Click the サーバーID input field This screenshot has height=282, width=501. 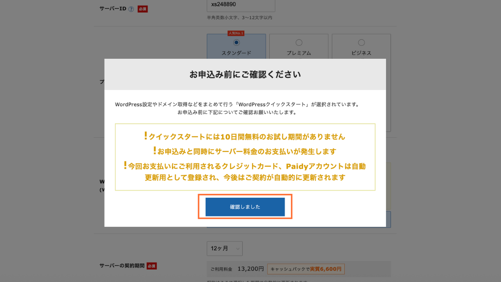click(x=241, y=5)
